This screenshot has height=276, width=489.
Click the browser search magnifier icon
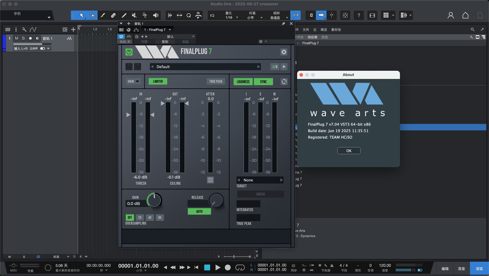coord(472,30)
